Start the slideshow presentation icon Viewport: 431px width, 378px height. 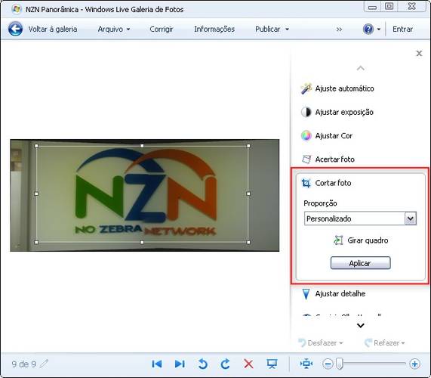[x=272, y=364]
